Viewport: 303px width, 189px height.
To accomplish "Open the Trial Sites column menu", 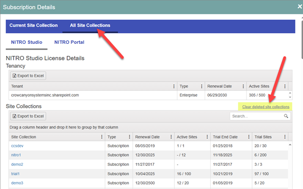I will coord(285,137).
